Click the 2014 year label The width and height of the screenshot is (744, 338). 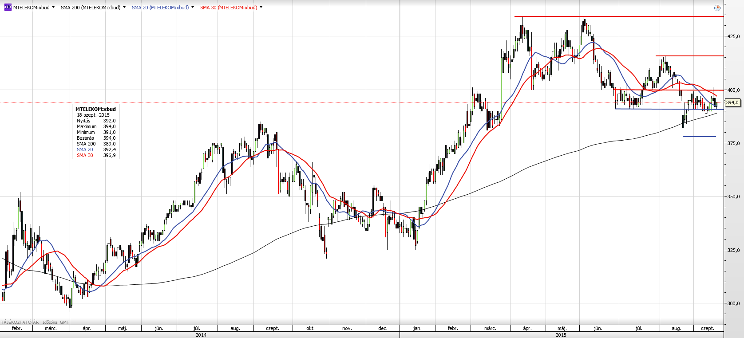coord(201,335)
